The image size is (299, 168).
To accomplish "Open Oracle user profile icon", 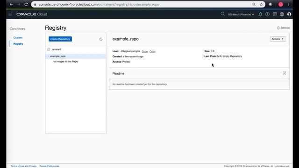I will [x=289, y=14].
